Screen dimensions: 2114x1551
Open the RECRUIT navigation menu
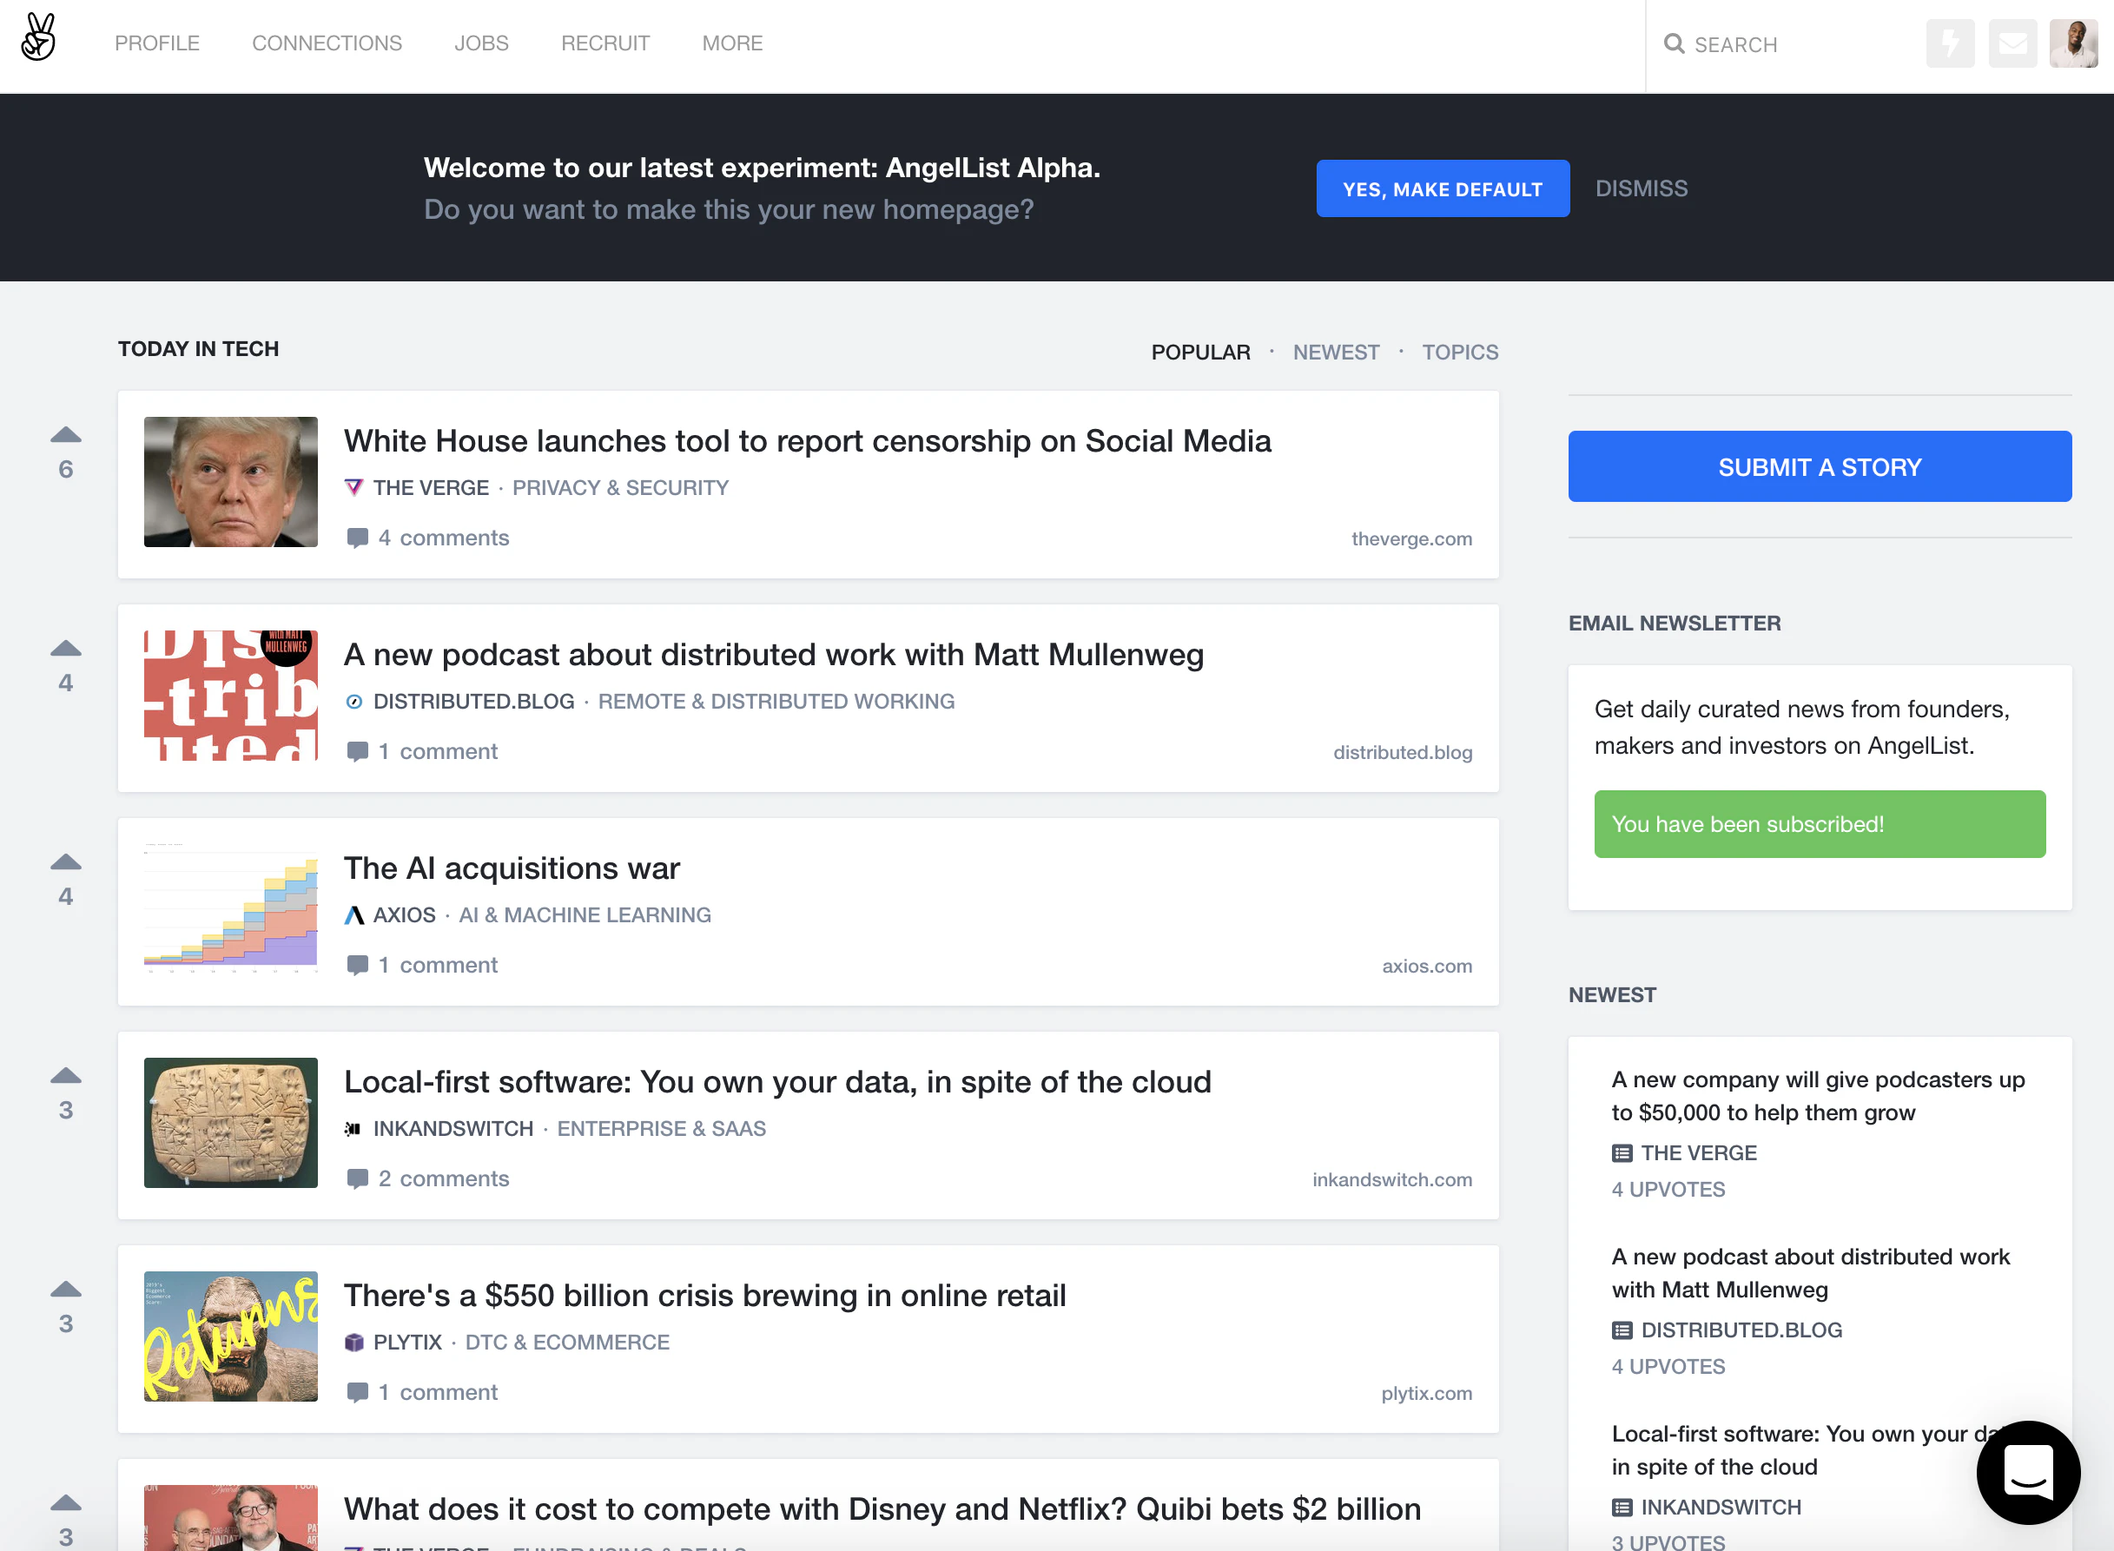point(604,43)
